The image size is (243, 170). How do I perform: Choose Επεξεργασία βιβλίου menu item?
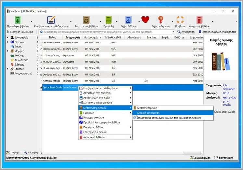click(x=105, y=132)
